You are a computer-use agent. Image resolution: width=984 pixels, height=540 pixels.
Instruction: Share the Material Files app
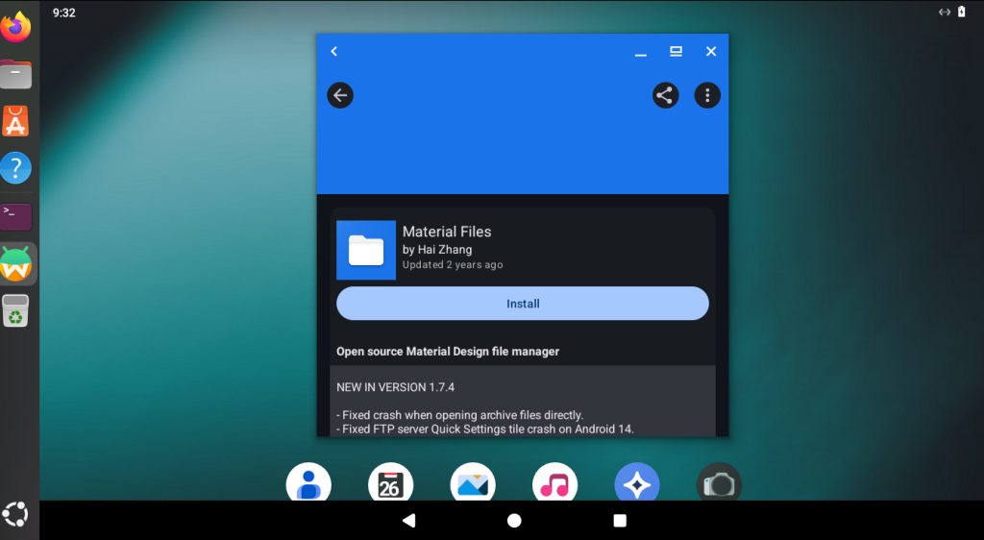(x=665, y=95)
